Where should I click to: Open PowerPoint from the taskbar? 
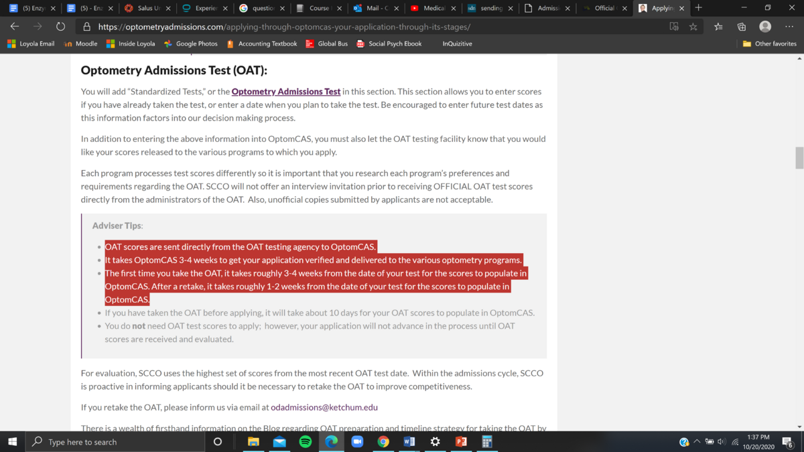pyautogui.click(x=461, y=442)
